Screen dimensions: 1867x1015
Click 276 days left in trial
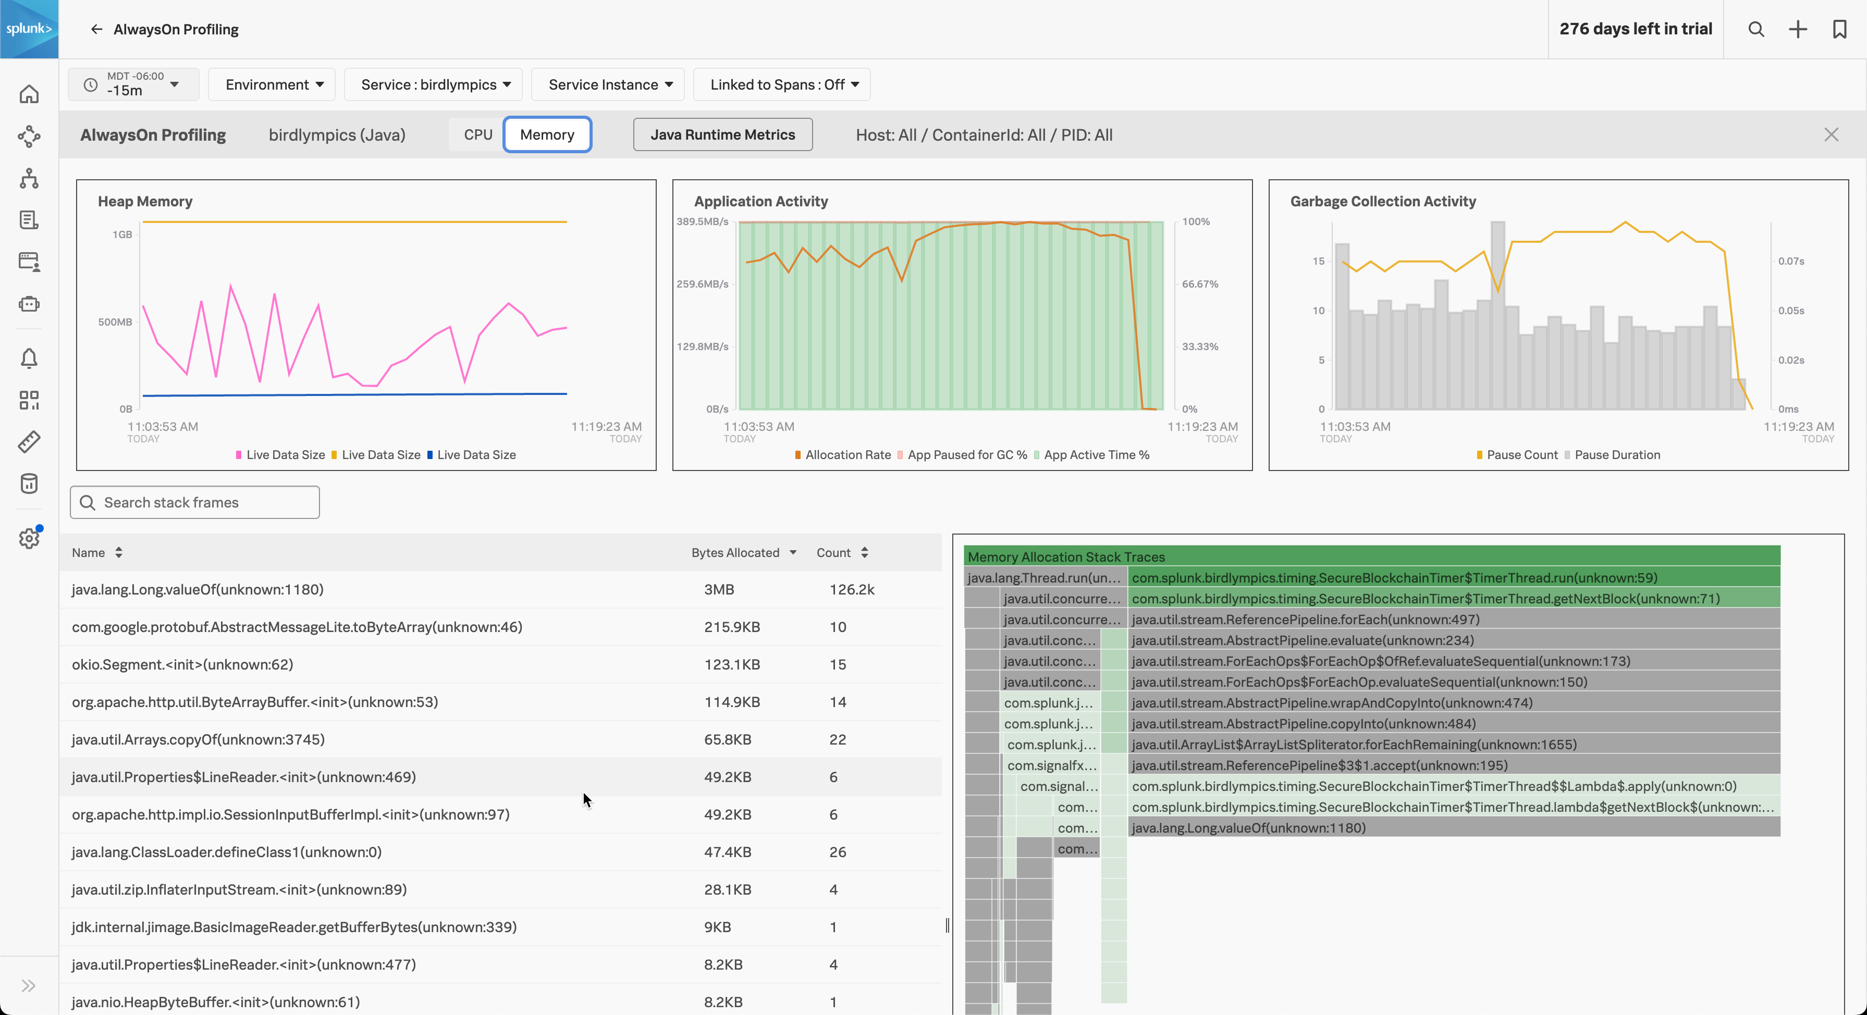pos(1636,29)
